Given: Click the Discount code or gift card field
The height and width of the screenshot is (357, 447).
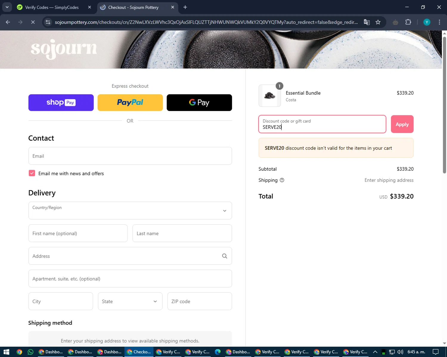Looking at the screenshot, I should tap(322, 124).
